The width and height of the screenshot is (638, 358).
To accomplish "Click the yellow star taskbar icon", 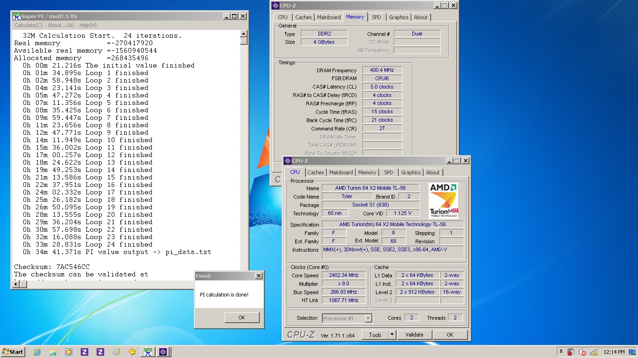I will tap(132, 352).
